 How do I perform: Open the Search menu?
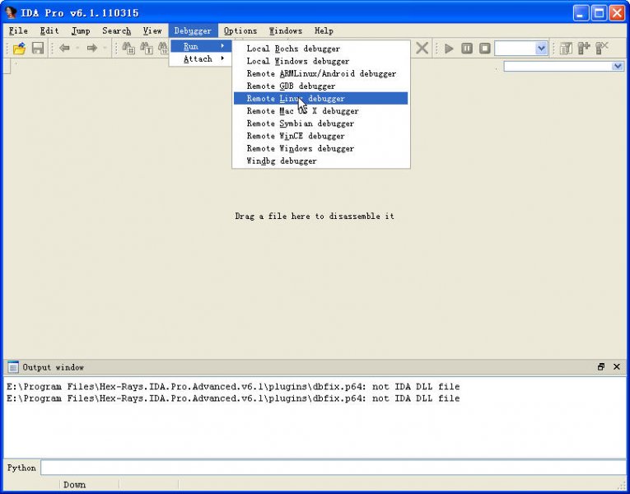click(x=116, y=31)
